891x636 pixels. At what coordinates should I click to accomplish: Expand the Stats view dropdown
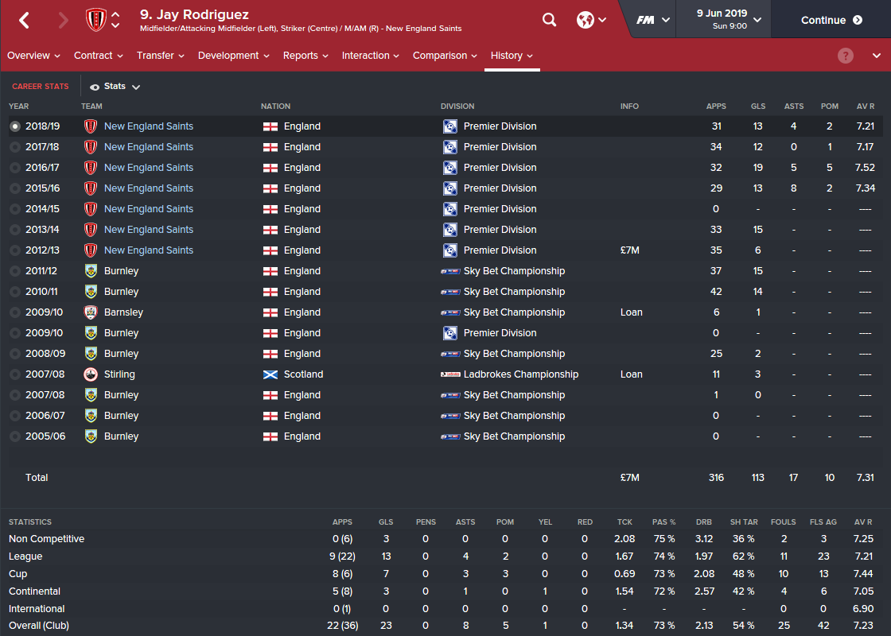coord(115,87)
